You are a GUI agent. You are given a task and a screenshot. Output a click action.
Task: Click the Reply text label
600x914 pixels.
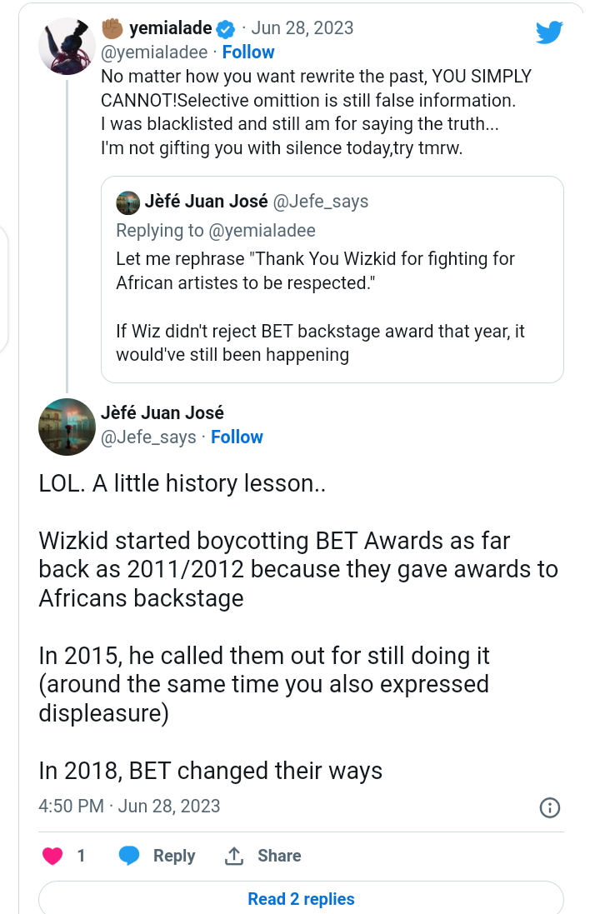pyautogui.click(x=173, y=856)
